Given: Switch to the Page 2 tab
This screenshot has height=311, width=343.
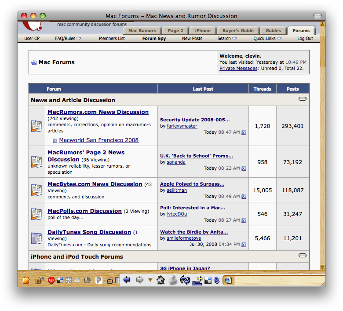Looking at the screenshot, I should (x=175, y=31).
